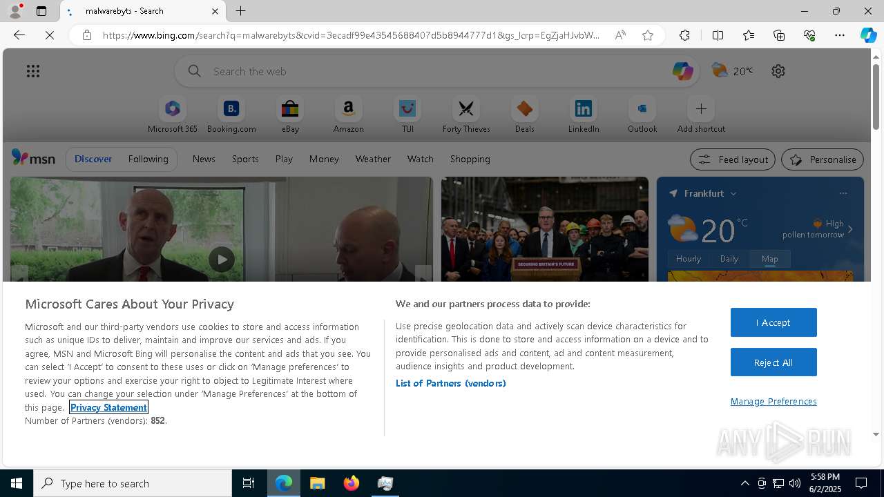
Task: Open the Deals shortcut
Action: pos(525,115)
